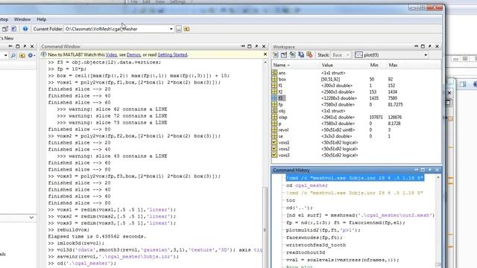Maximize the Current Folder panel
Screen dimensions: 477x268
pyautogui.click(x=17, y=46)
